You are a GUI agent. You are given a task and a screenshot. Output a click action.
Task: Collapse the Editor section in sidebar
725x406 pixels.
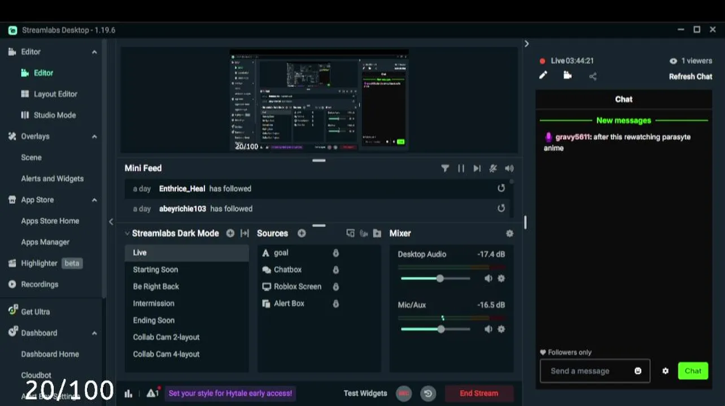94,52
